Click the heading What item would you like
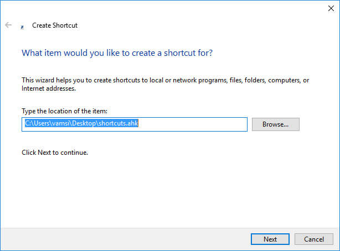The width and height of the screenshot is (340, 251). coord(117,53)
